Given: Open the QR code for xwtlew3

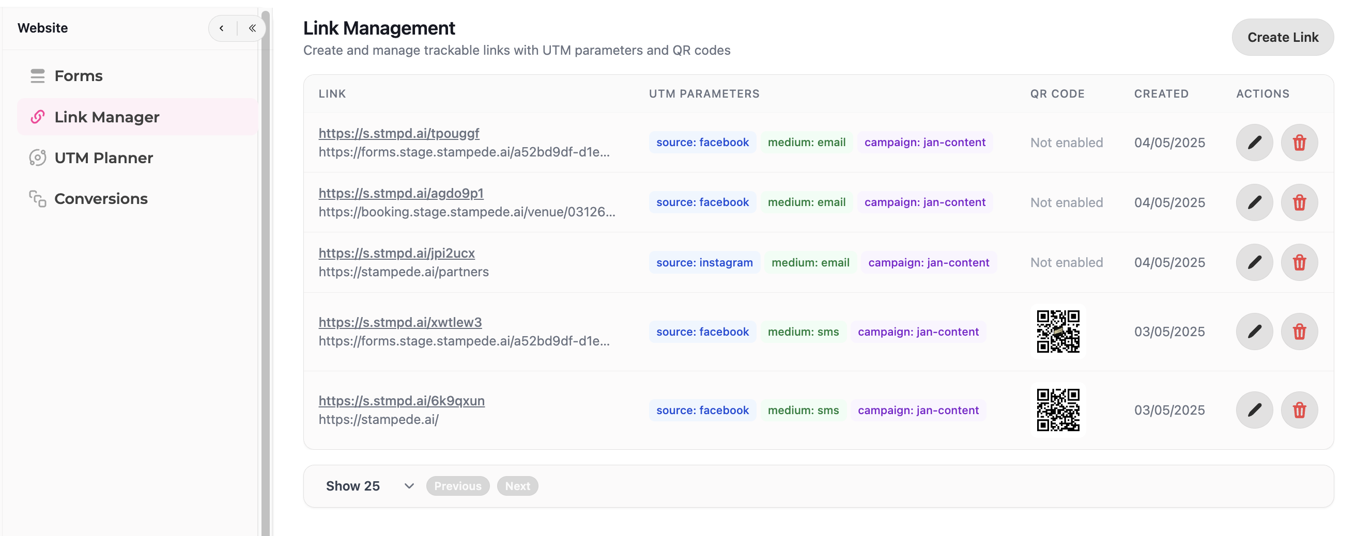Looking at the screenshot, I should click(x=1058, y=332).
